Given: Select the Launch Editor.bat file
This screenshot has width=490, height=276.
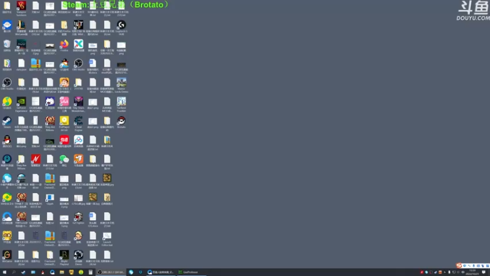Looking at the screenshot, I should point(107,239).
